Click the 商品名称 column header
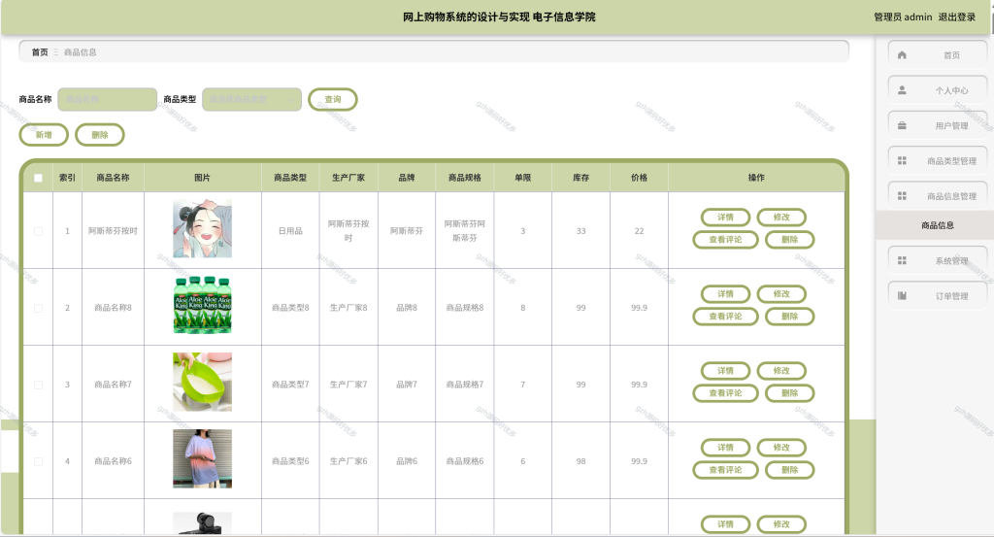The width and height of the screenshot is (994, 537). point(113,178)
